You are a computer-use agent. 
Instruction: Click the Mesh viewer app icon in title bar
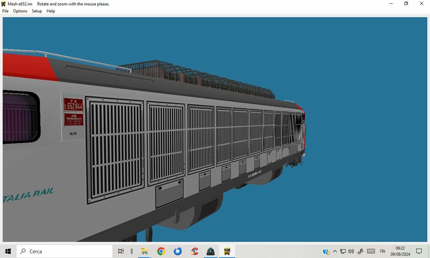[3, 4]
